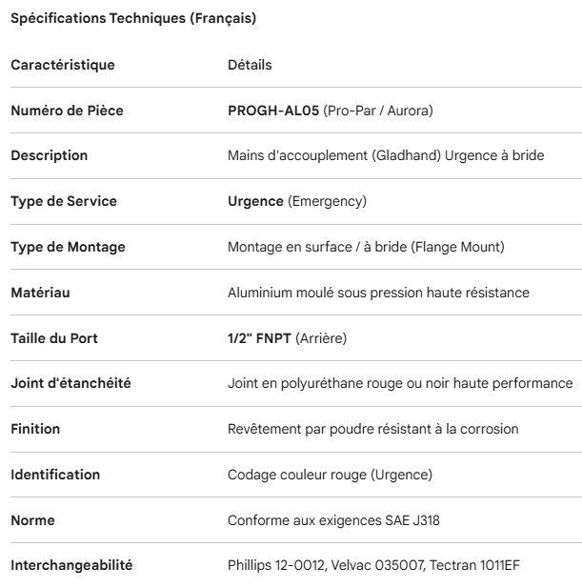The width and height of the screenshot is (582, 588).
Task: Select the 'Type de Service' label
Action: (x=65, y=201)
